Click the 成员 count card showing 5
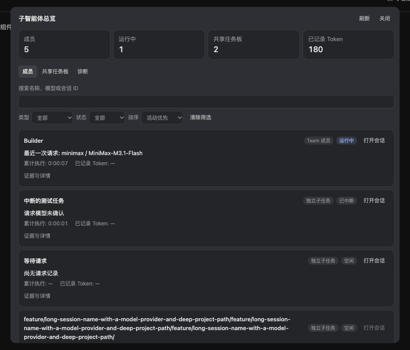The width and height of the screenshot is (410, 350). click(x=65, y=45)
